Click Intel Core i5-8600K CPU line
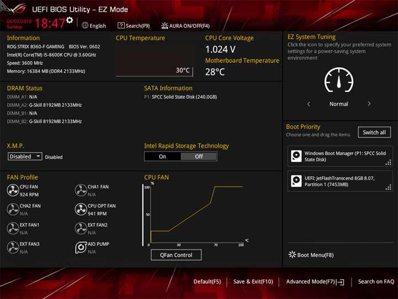The image size is (398, 299). pos(51,55)
